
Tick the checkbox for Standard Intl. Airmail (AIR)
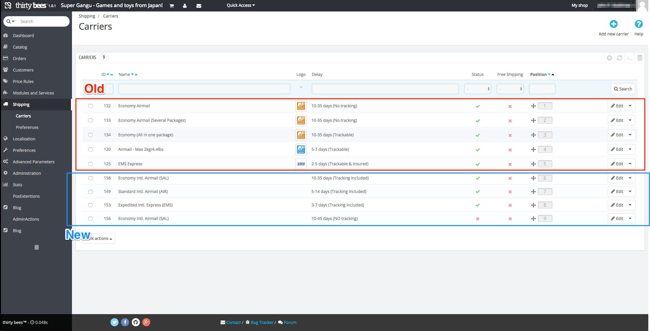[91, 192]
